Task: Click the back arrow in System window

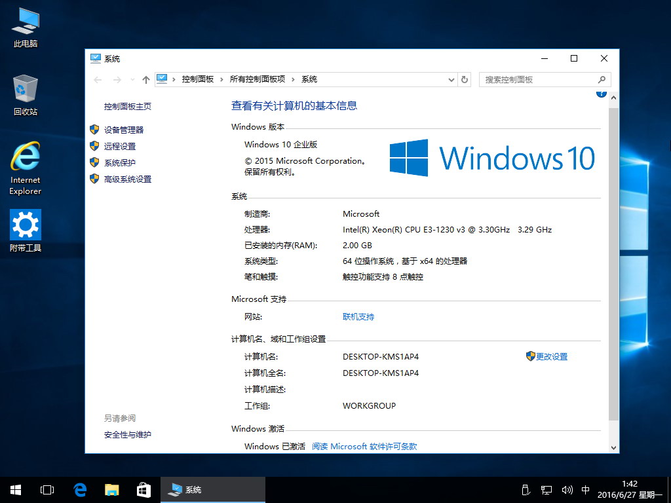Action: [98, 79]
